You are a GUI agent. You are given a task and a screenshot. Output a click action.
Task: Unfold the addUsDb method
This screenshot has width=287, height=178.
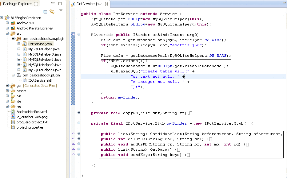79,144
